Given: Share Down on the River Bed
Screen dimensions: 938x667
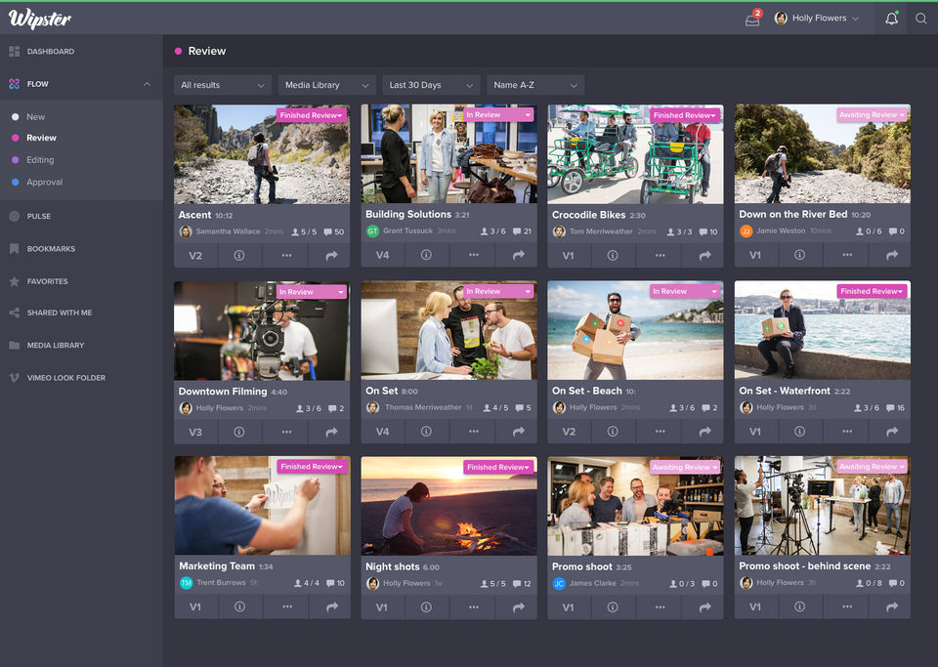Looking at the screenshot, I should tap(892, 255).
